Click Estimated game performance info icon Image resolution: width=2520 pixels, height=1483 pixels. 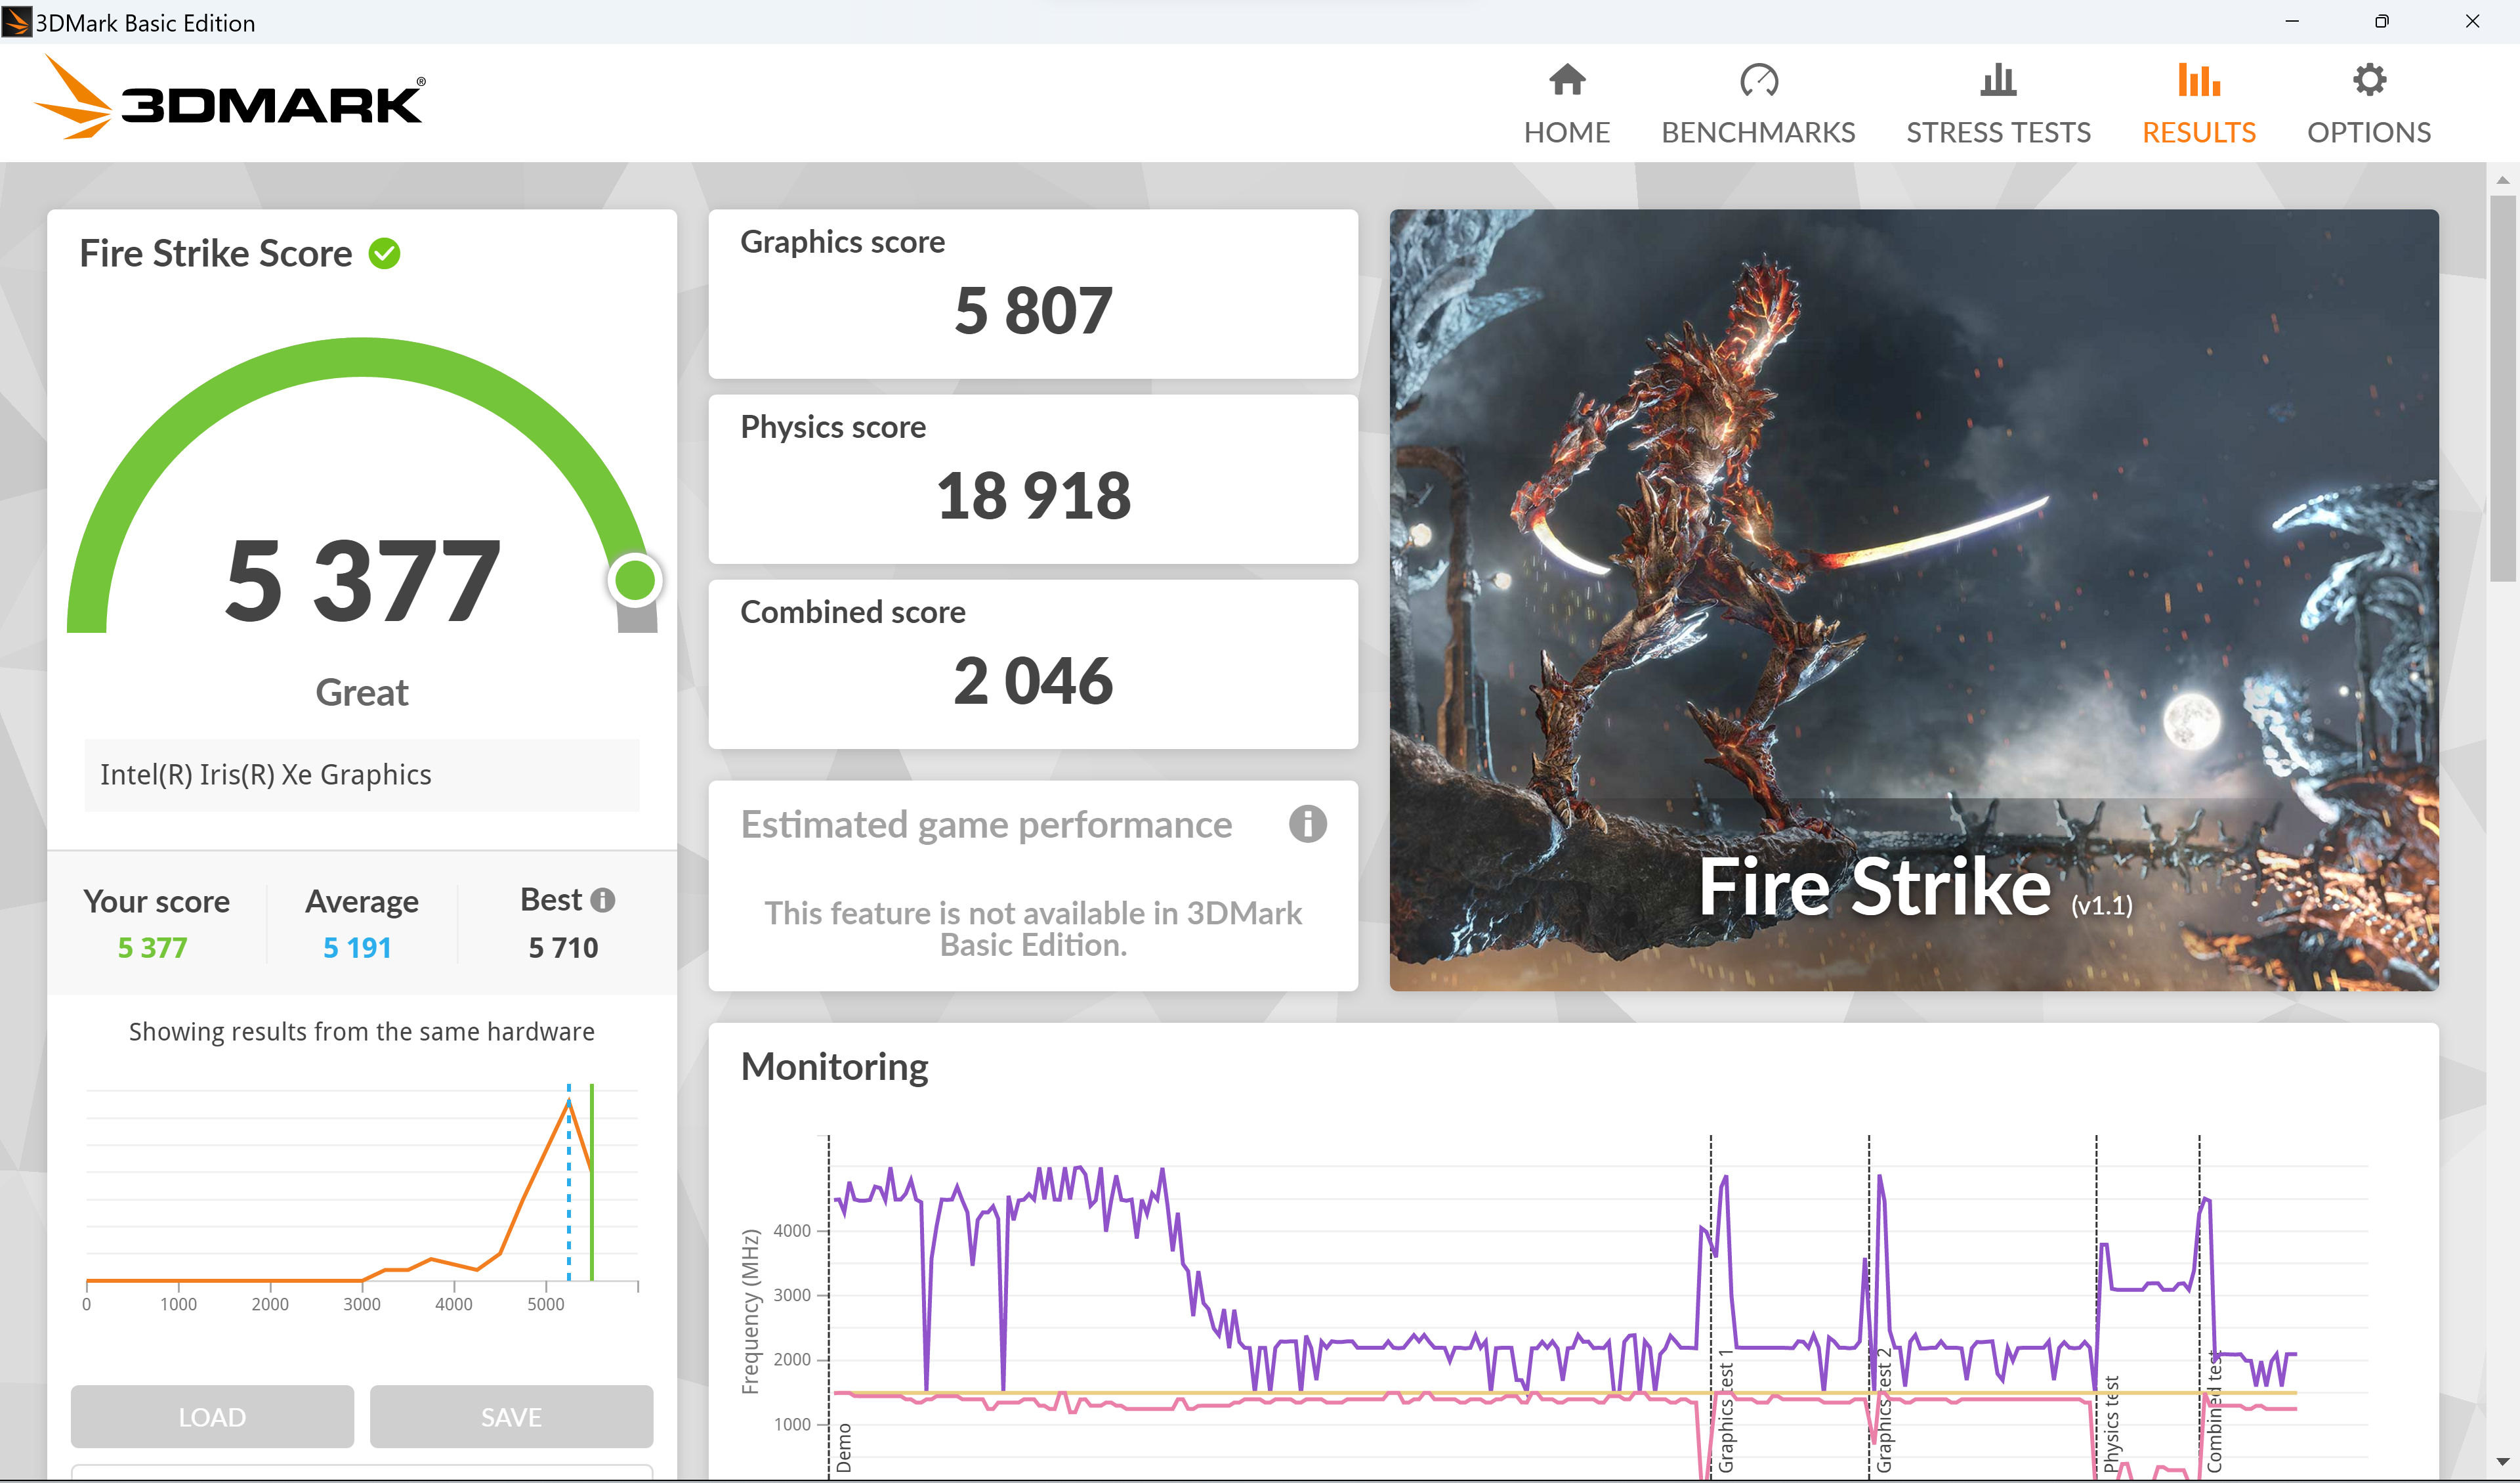click(1307, 825)
